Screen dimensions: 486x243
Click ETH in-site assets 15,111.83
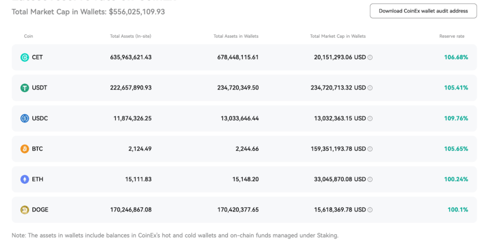tap(139, 179)
